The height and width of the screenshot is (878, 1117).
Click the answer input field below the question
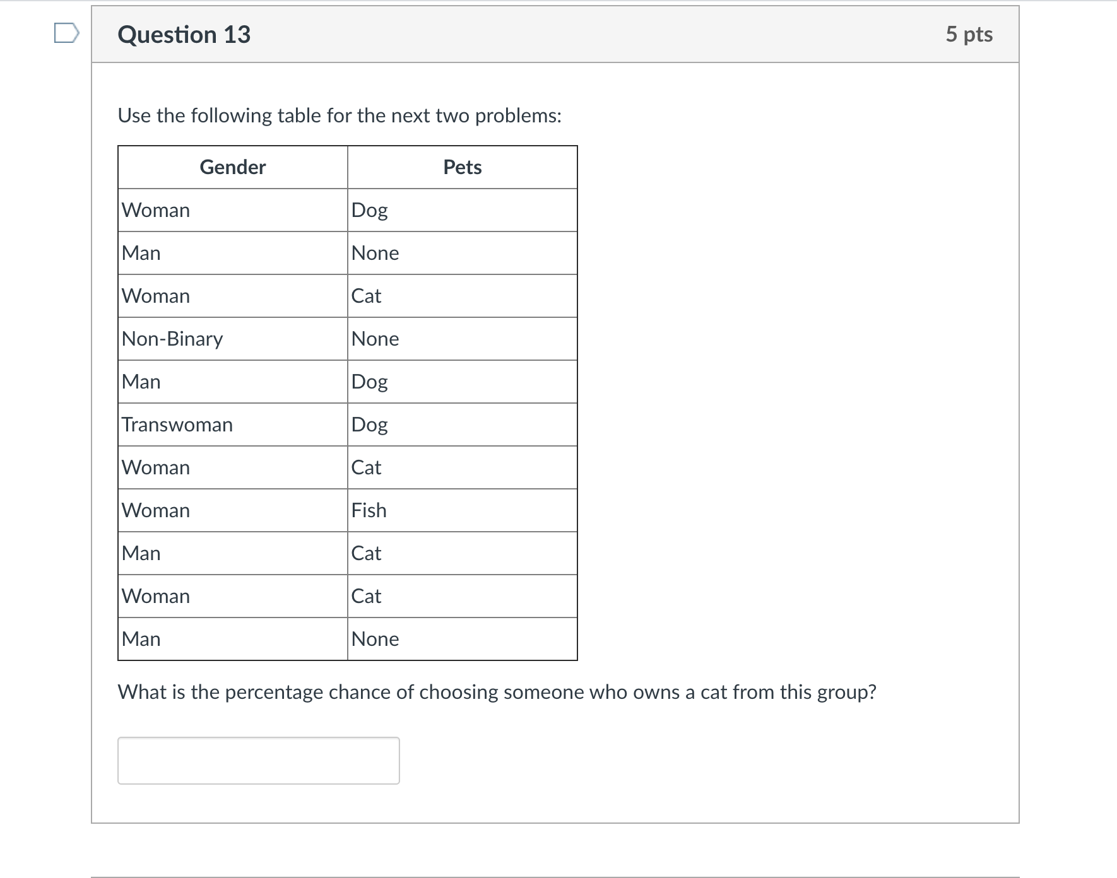(x=258, y=761)
